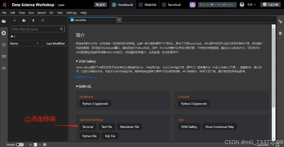This screenshot has height=147, width=284.
Task: Toggle Simple mode switch
Action: 20,145
